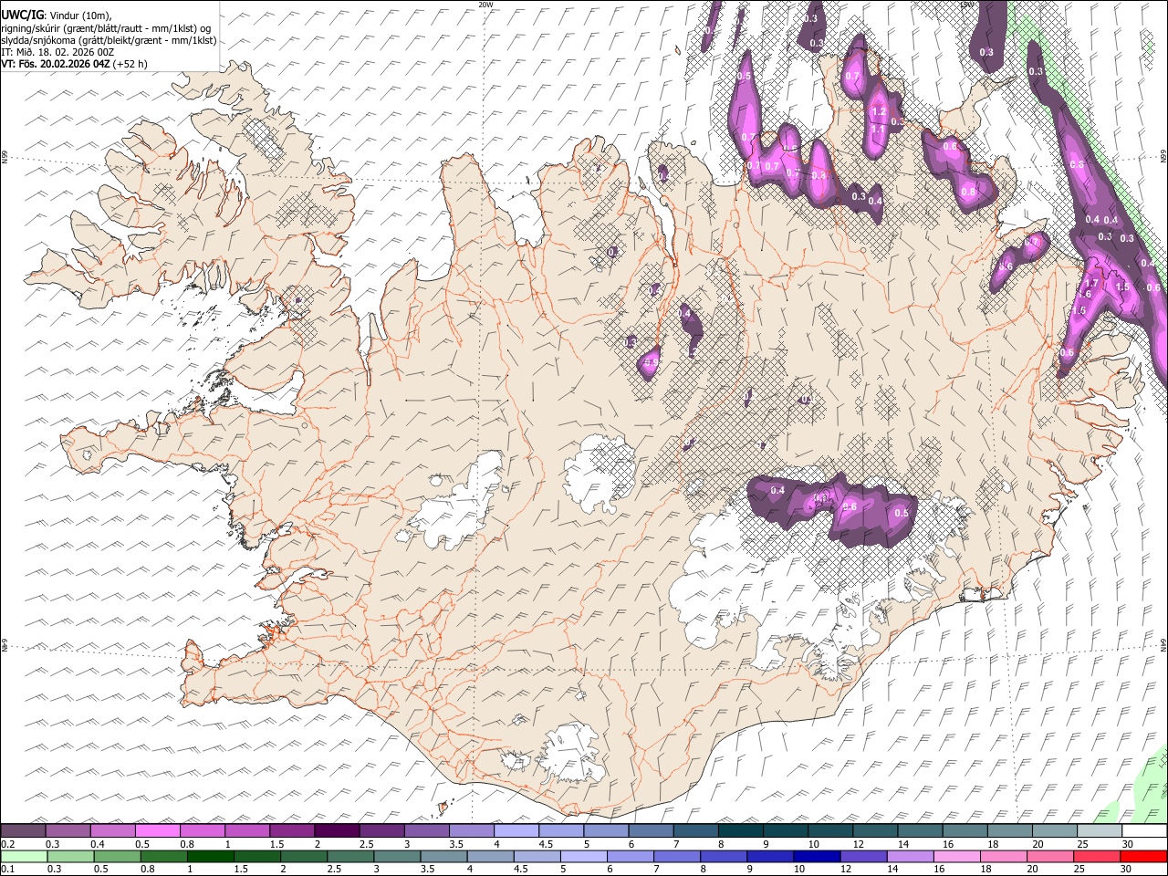Click the 'UWC/IG' title text
This screenshot has width=1168, height=876.
[x=22, y=15]
